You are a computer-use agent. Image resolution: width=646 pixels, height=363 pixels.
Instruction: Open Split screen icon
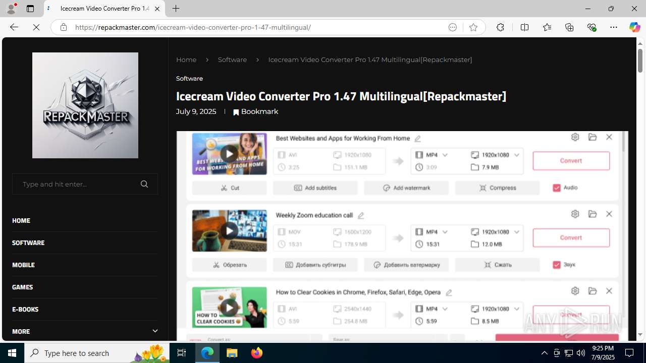[524, 27]
